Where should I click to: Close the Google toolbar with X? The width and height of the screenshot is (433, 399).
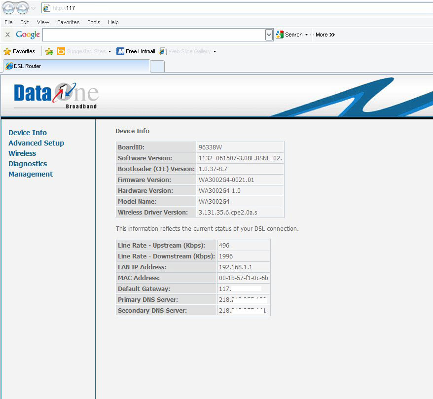7,35
